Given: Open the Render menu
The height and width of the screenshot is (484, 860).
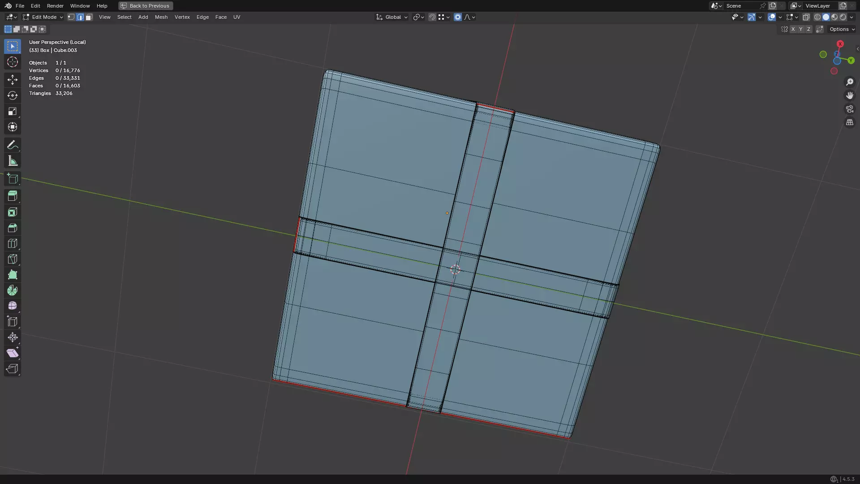Looking at the screenshot, I should point(55,6).
